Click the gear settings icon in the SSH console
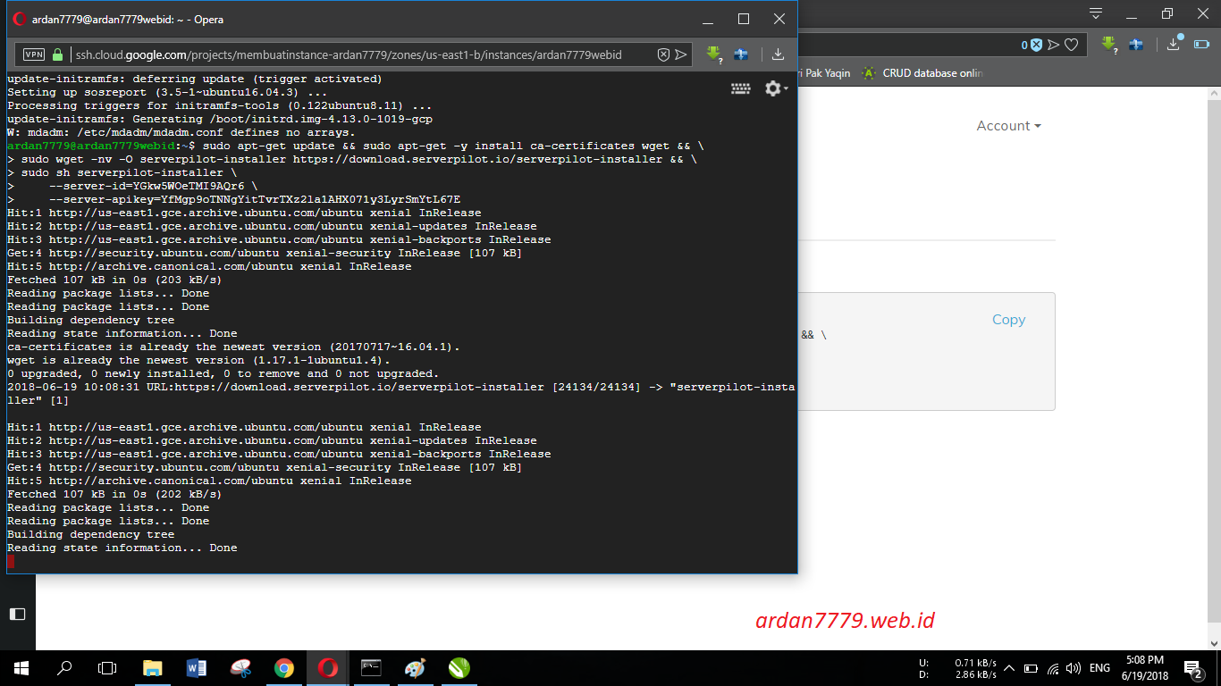The image size is (1221, 686). 772,88
